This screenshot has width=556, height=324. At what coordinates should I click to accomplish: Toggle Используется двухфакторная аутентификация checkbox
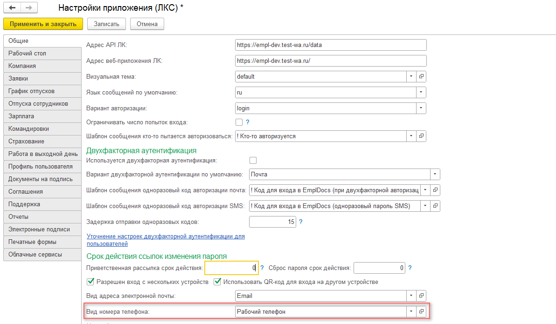pyautogui.click(x=253, y=161)
